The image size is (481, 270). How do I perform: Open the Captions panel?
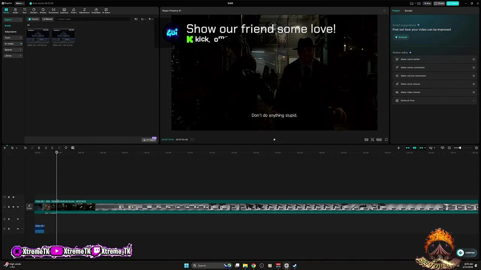point(64,10)
